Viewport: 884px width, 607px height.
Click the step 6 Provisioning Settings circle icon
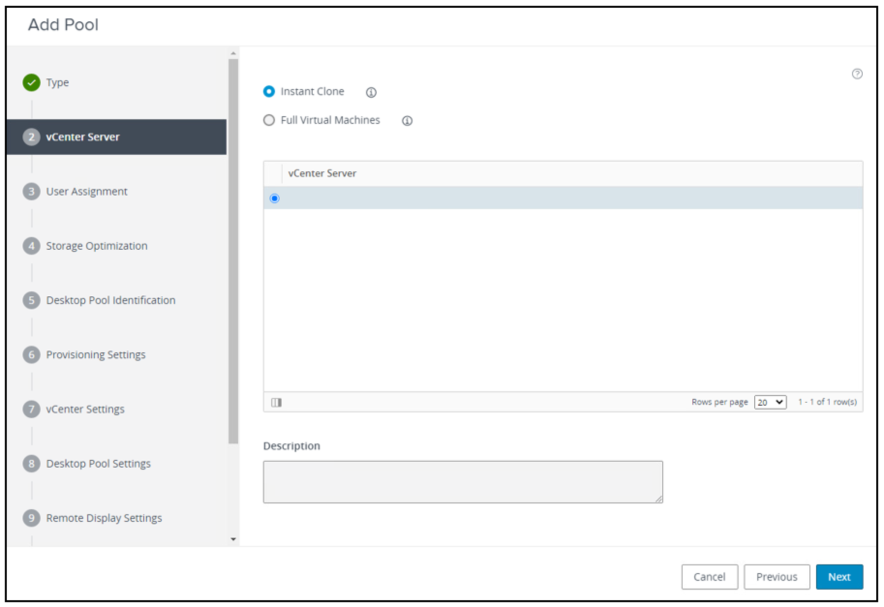[x=31, y=354]
